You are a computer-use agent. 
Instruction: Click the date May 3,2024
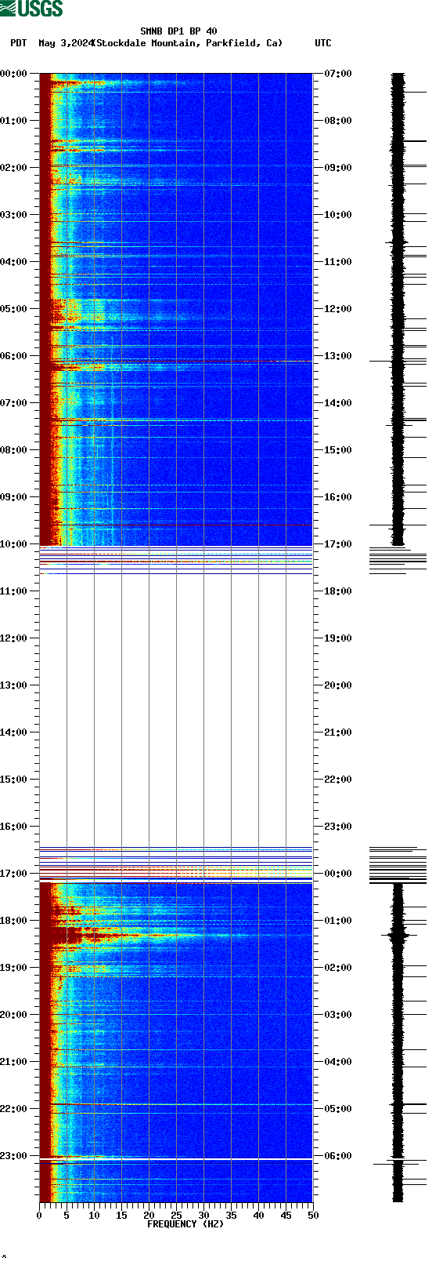click(x=67, y=43)
